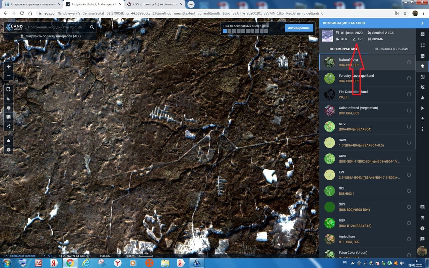Collapse the band combinations panel arrow
Image resolution: width=429 pixels, height=268 pixels.
pyautogui.click(x=422, y=23)
